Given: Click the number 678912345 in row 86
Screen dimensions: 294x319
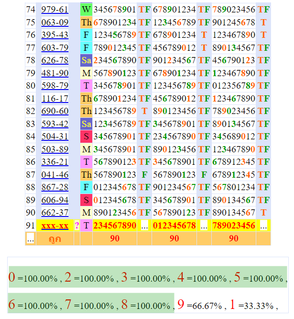Looking at the screenshot, I should 234,162.
